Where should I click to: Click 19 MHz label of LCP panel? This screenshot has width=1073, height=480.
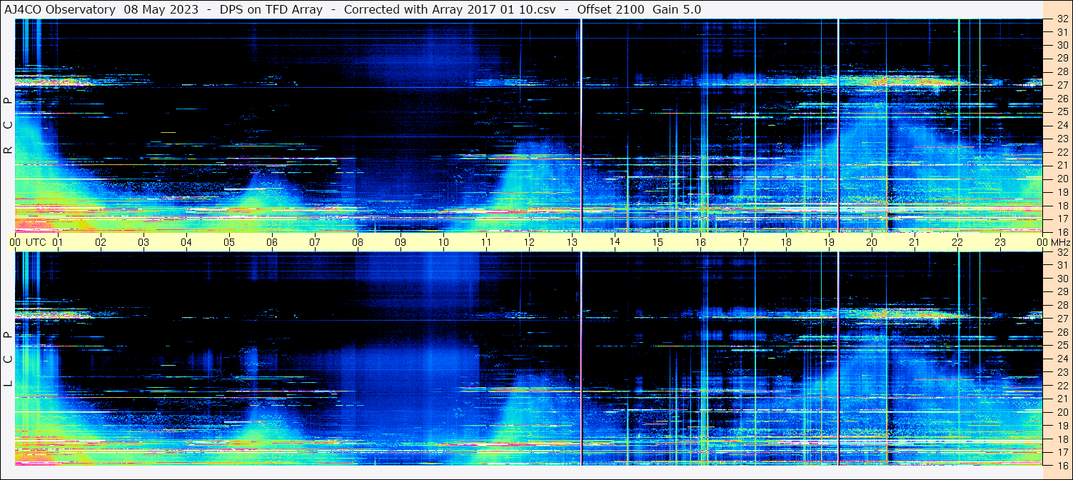[1062, 426]
